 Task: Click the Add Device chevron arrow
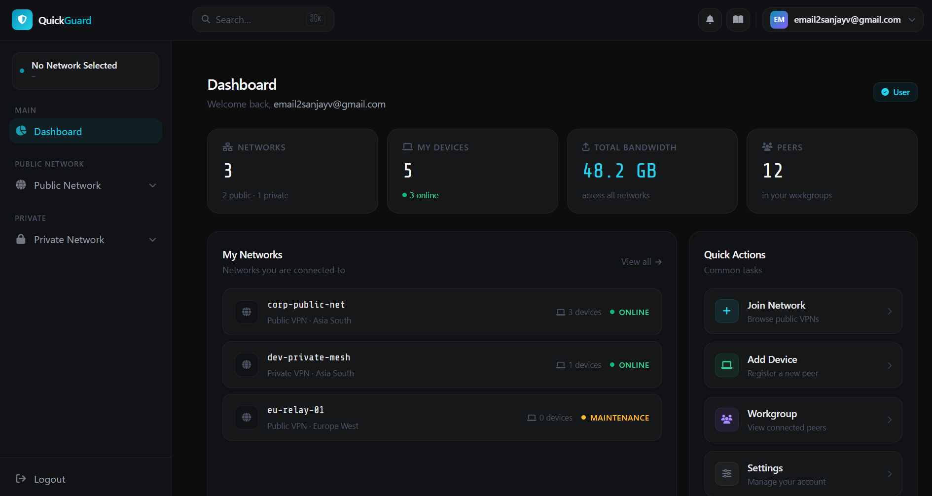coord(890,365)
